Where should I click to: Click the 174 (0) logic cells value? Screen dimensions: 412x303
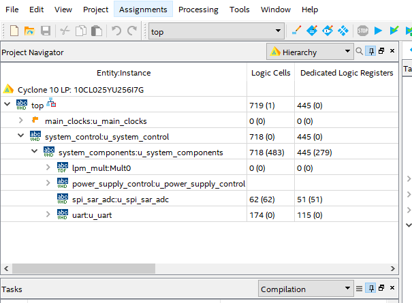262,215
